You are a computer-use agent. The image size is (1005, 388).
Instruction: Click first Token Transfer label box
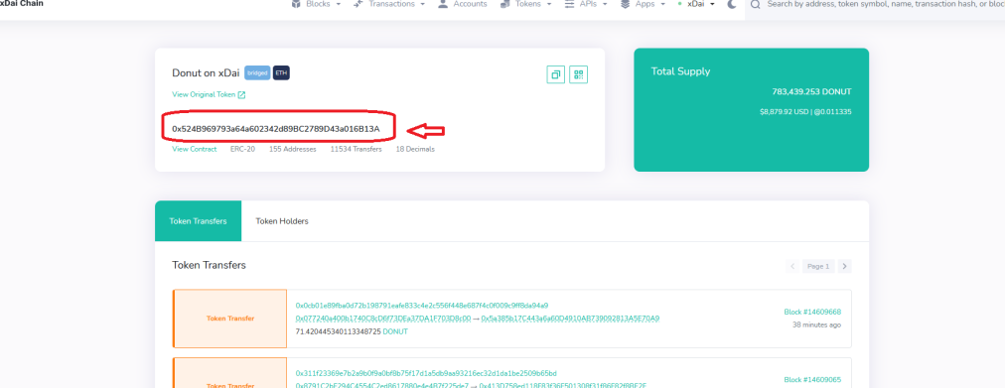230,319
